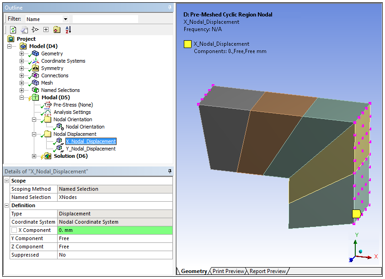Switch to the Report Preview tab
The image size is (385, 279).
click(267, 271)
